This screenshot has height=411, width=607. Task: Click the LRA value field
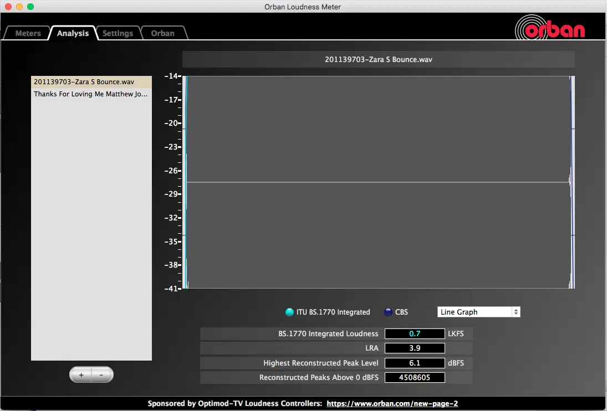point(415,348)
